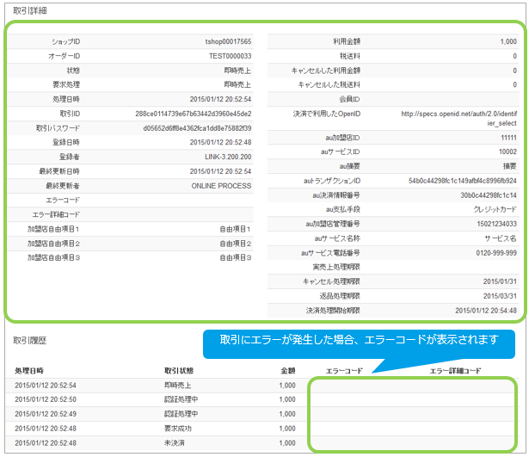Click the 金額 column header
This screenshot has height=457, width=529.
pyautogui.click(x=288, y=371)
